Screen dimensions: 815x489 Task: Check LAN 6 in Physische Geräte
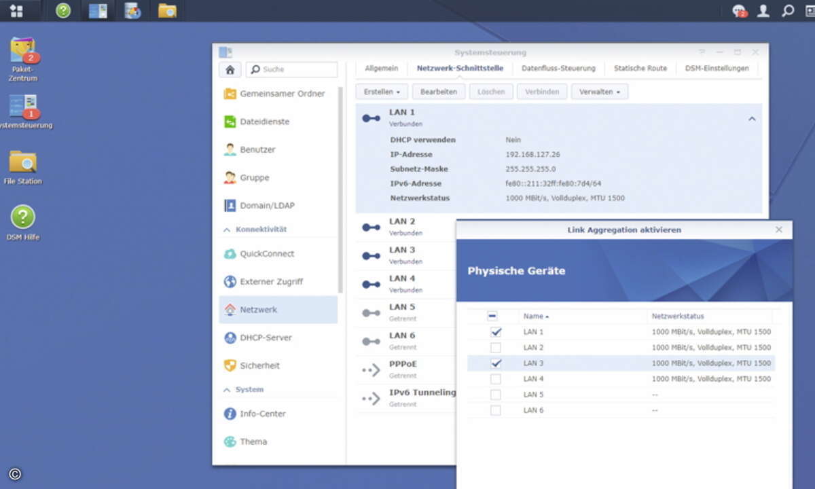[496, 410]
